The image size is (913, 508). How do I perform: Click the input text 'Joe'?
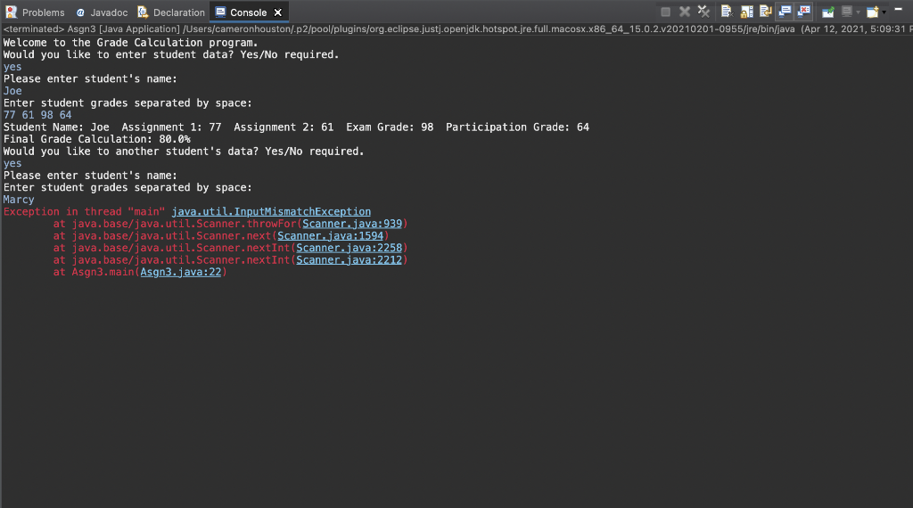point(12,91)
